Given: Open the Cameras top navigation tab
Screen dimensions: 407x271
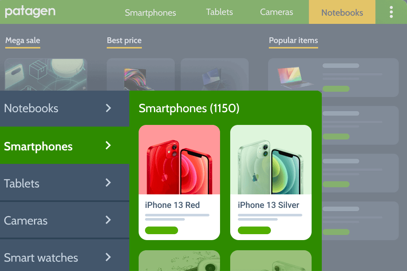Looking at the screenshot, I should [276, 12].
